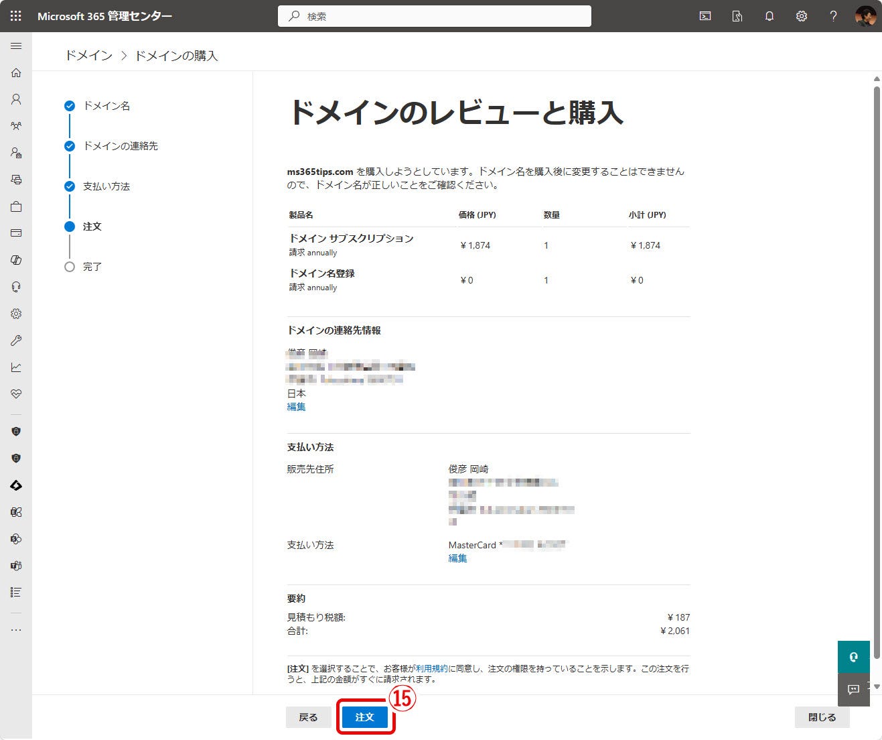Open Roles person-with-badge icon
The image size is (882, 740).
click(x=16, y=153)
